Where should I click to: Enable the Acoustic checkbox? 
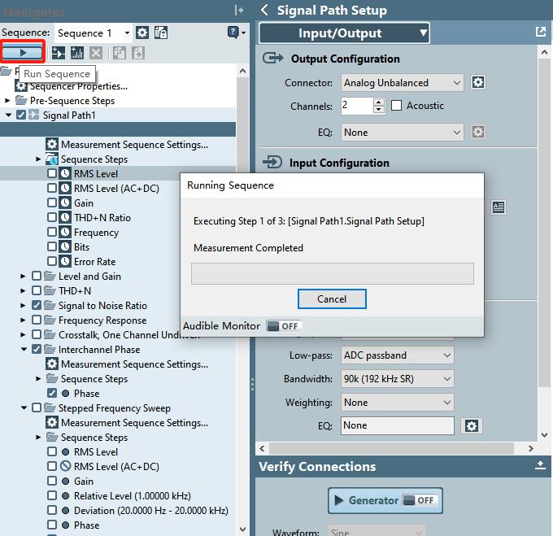click(397, 106)
